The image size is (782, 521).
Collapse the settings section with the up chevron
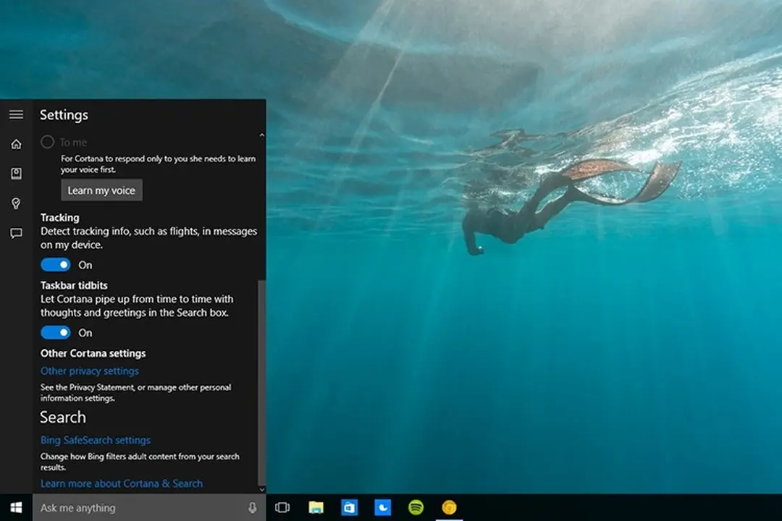261,134
